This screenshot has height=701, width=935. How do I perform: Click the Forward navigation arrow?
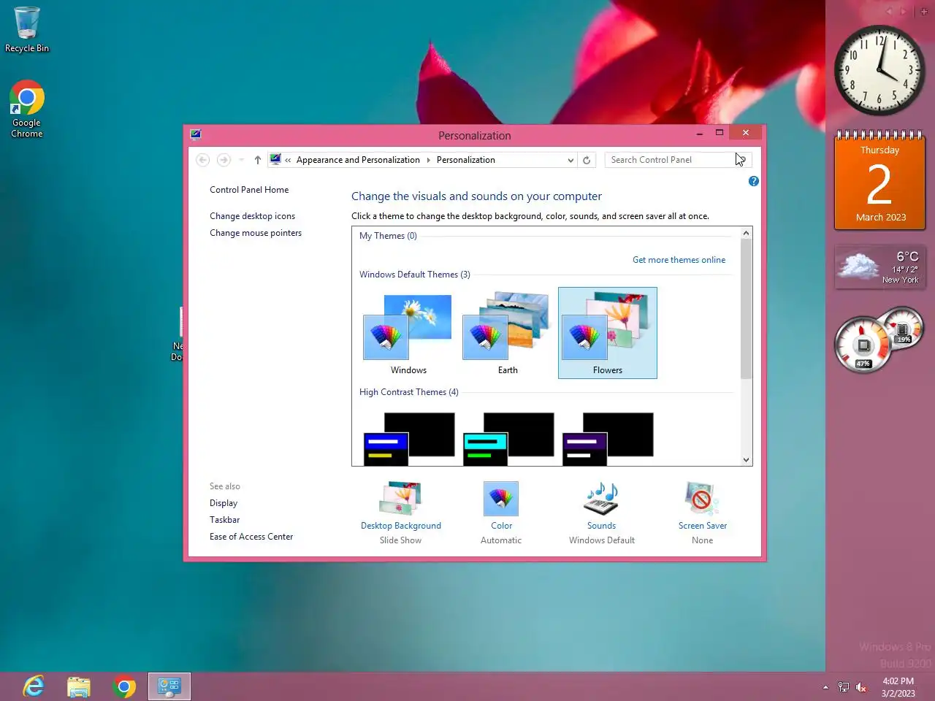224,160
